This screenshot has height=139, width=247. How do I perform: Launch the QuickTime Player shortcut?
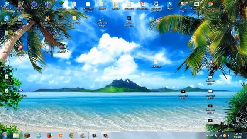pos(102,21)
